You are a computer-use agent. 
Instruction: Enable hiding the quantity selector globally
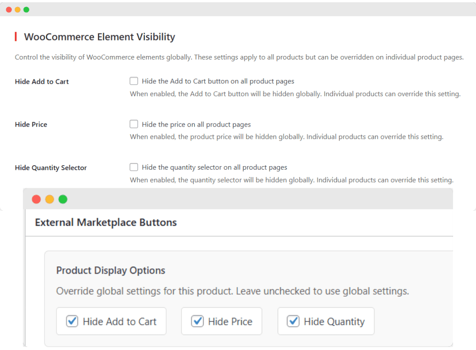pos(134,167)
